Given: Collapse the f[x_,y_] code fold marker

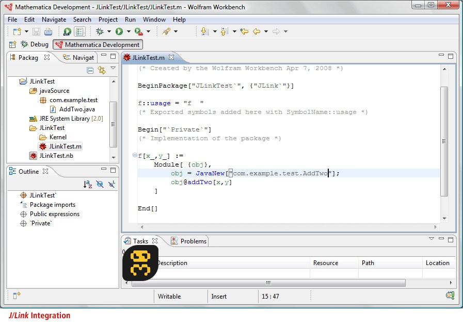Looking at the screenshot, I should tap(135, 155).
